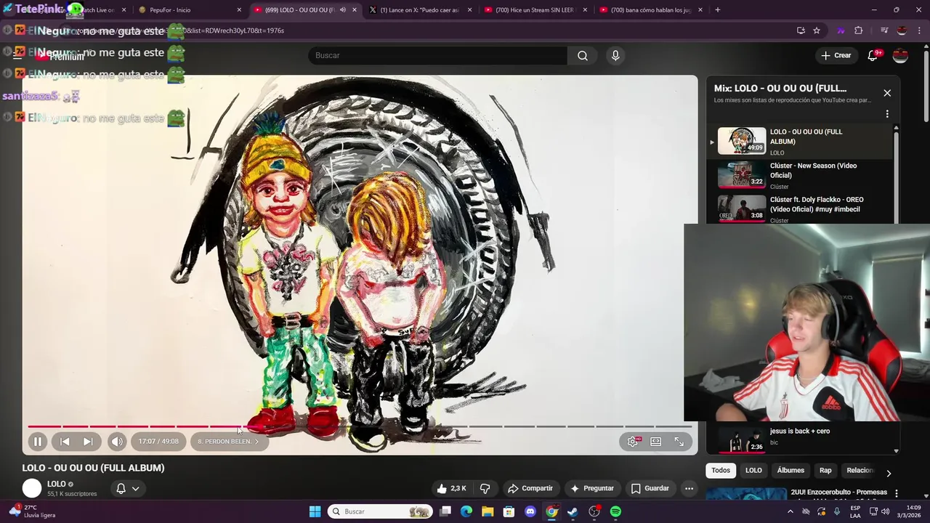The width and height of the screenshot is (930, 523).
Task: Switch to the '(1) Lance on X' browser tab
Action: pyautogui.click(x=420, y=10)
